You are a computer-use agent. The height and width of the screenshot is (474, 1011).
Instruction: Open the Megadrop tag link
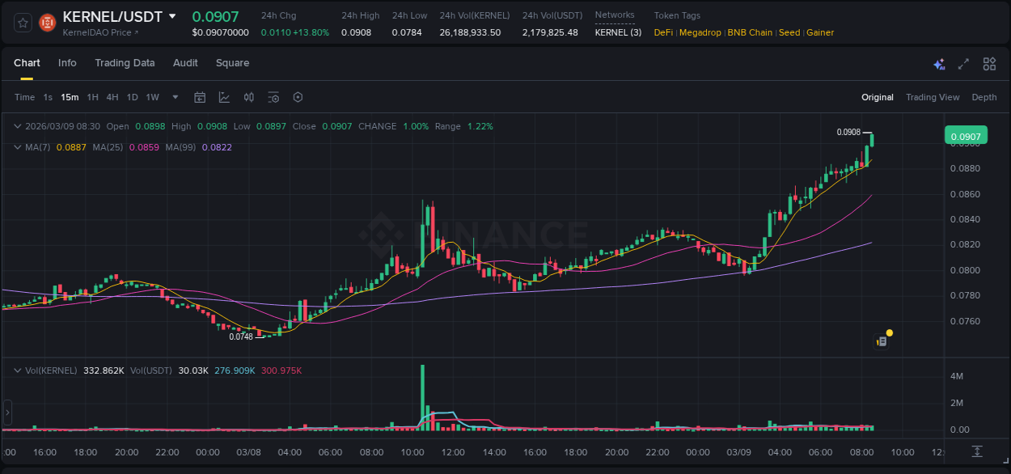pyautogui.click(x=700, y=32)
